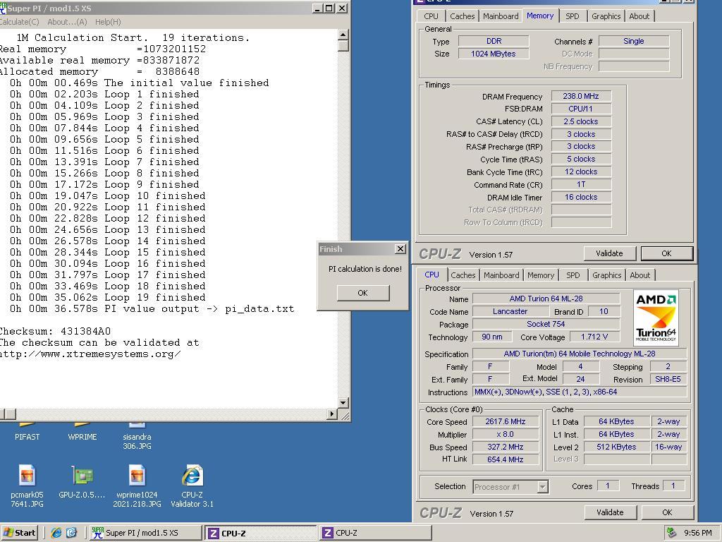Click the Loop 19 finished line
The image size is (722, 542).
pos(108,298)
